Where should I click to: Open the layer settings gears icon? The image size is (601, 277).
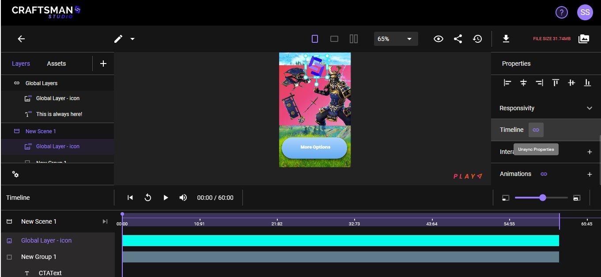click(15, 174)
